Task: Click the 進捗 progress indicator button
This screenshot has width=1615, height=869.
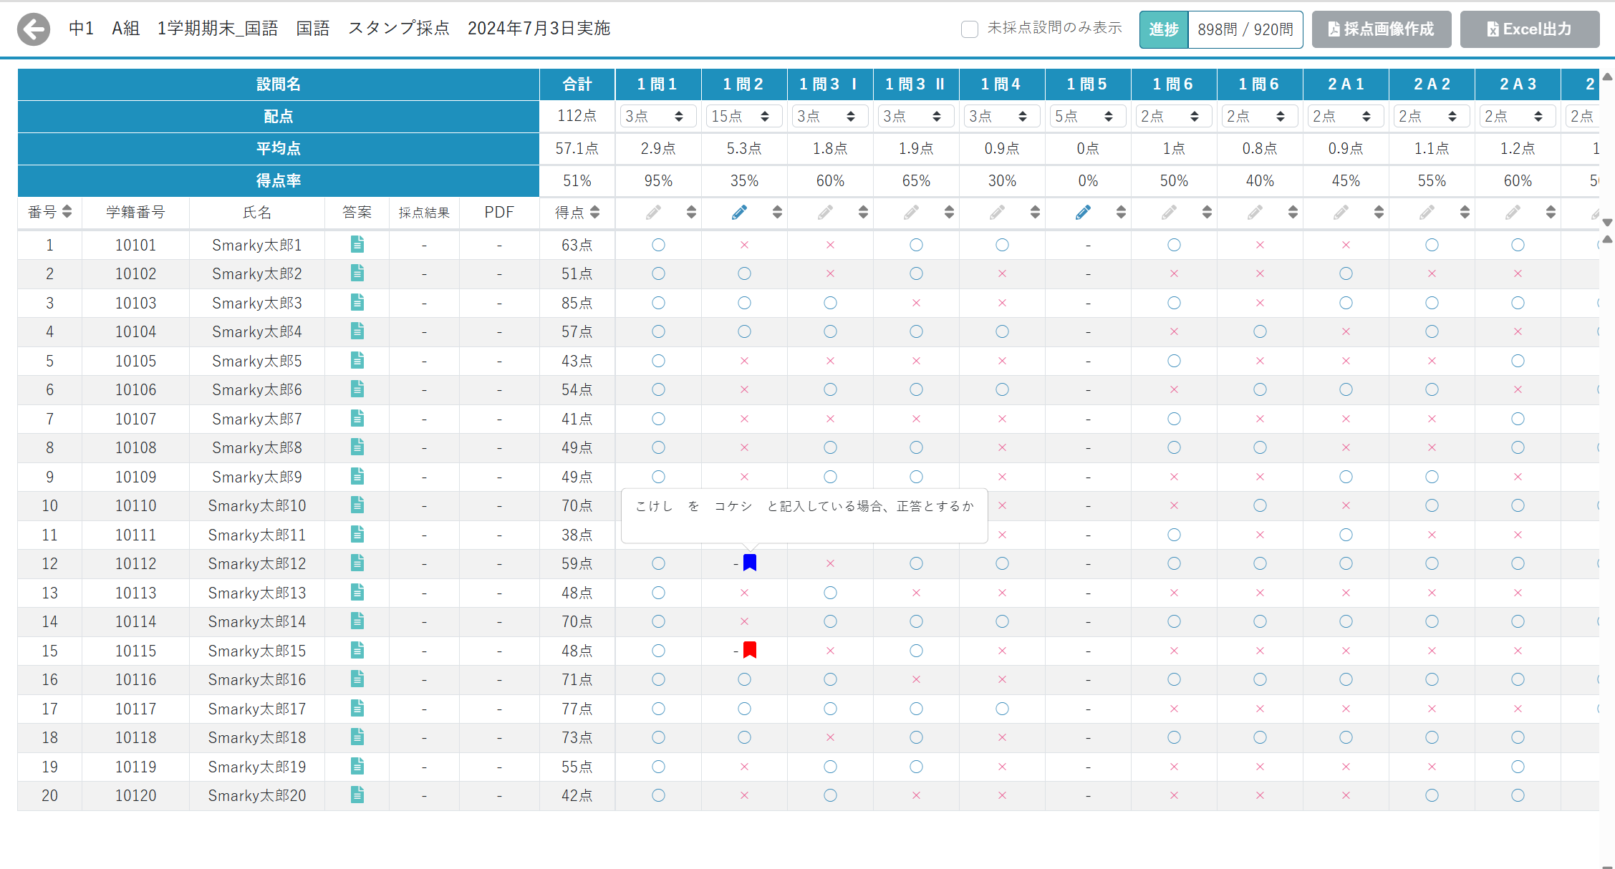Action: pos(1163,29)
